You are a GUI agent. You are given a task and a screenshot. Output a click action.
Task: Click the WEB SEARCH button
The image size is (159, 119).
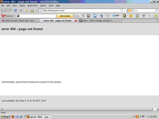[65, 16]
